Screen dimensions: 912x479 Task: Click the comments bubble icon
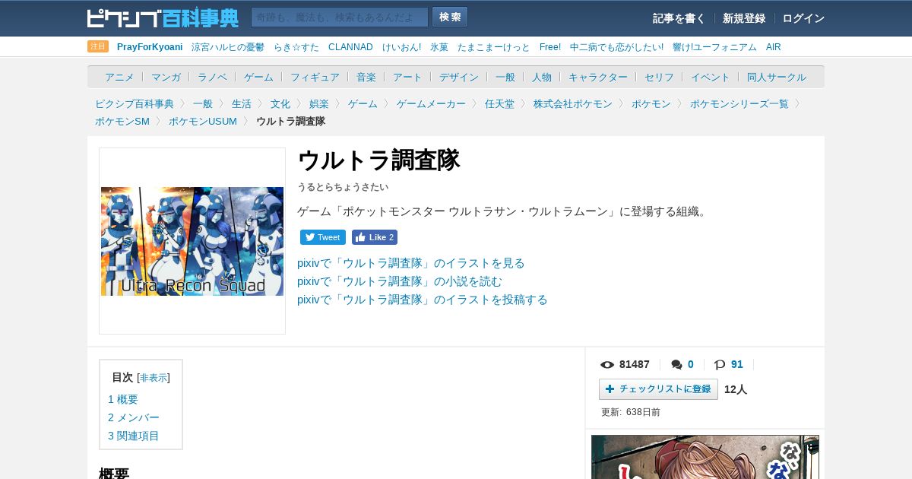676,365
